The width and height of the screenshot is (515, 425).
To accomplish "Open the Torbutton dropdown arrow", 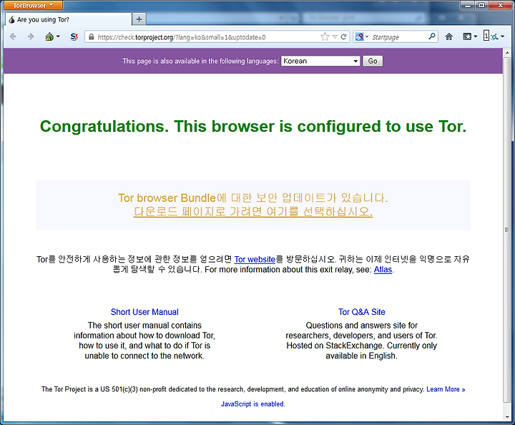I will click(58, 36).
